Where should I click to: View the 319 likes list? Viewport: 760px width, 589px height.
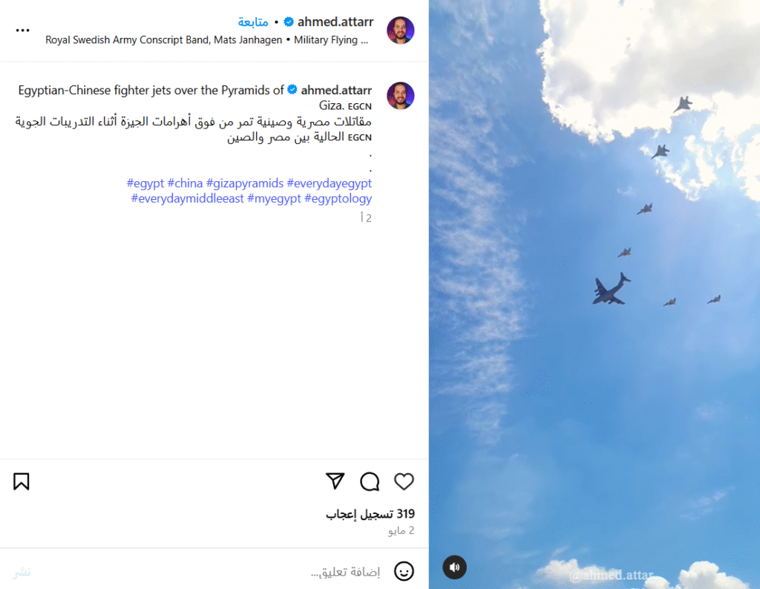coord(370,514)
